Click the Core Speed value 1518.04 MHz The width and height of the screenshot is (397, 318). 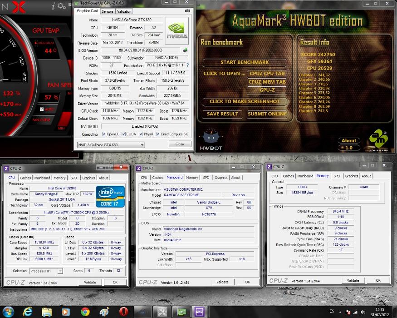(x=44, y=243)
